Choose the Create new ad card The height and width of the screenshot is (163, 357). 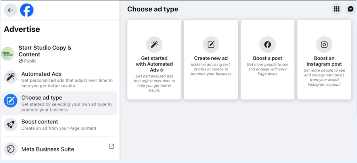pos(211,59)
